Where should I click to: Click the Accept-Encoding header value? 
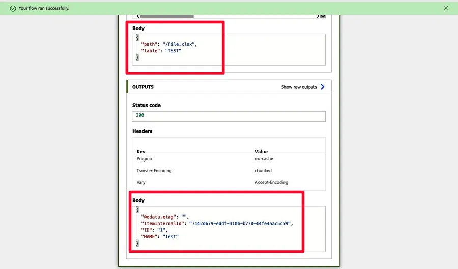[x=271, y=182]
